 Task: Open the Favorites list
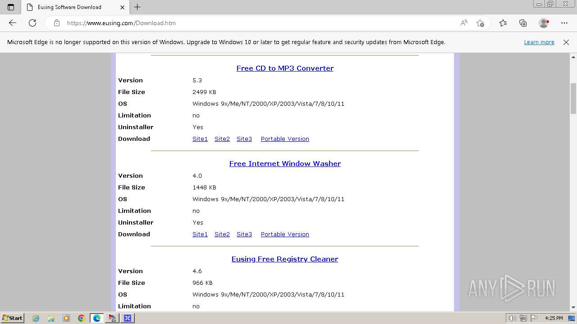click(x=503, y=23)
